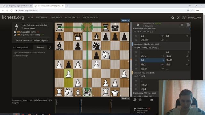The image size is (205, 115).
Task: Click the Миттельшпиль marker in the graph
Action: pos(81,106)
